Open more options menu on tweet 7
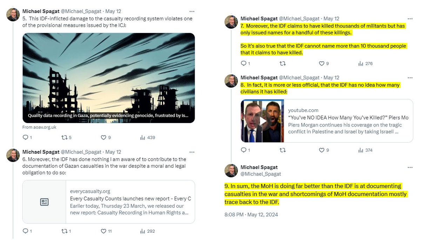The image size is (421, 240). 410,18
